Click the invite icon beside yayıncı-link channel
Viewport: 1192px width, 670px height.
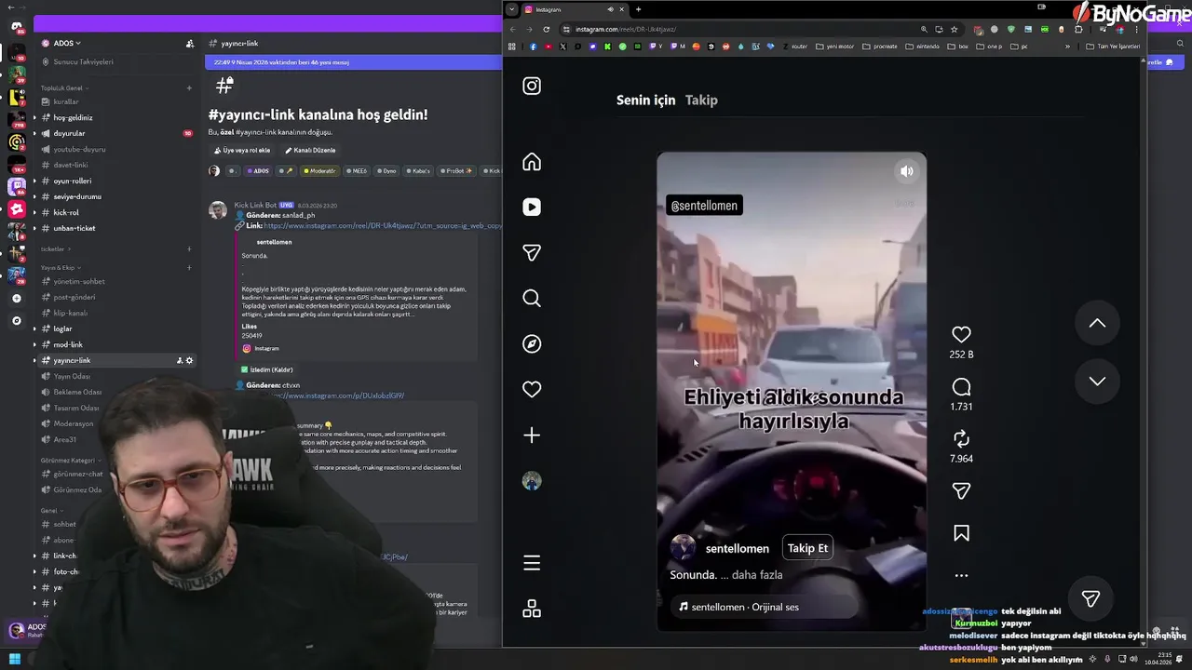click(x=180, y=360)
